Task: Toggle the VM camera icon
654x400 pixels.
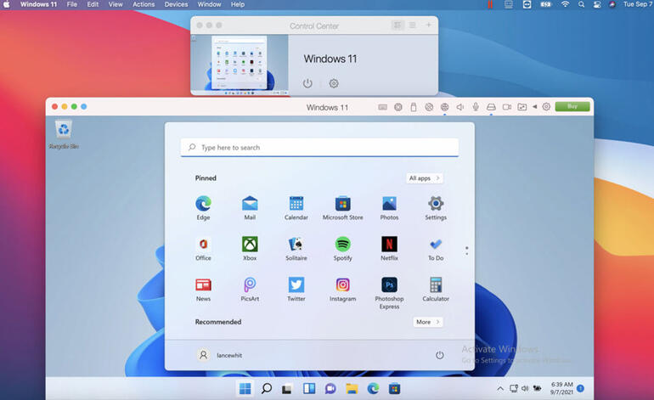Action: click(x=507, y=107)
